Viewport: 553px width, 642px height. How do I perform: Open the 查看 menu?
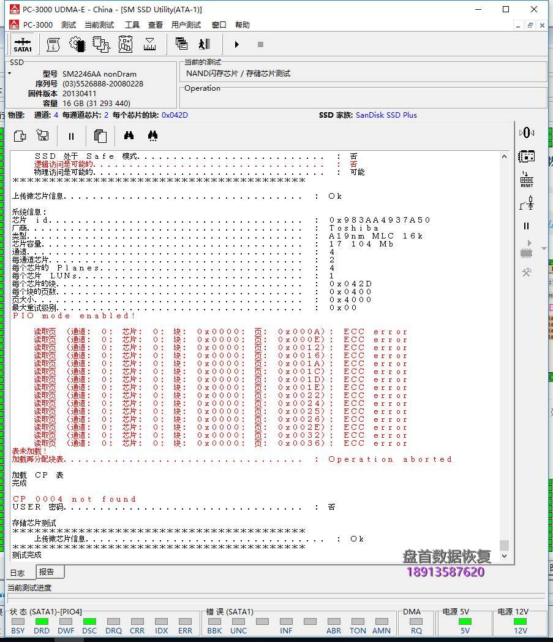coord(156,25)
